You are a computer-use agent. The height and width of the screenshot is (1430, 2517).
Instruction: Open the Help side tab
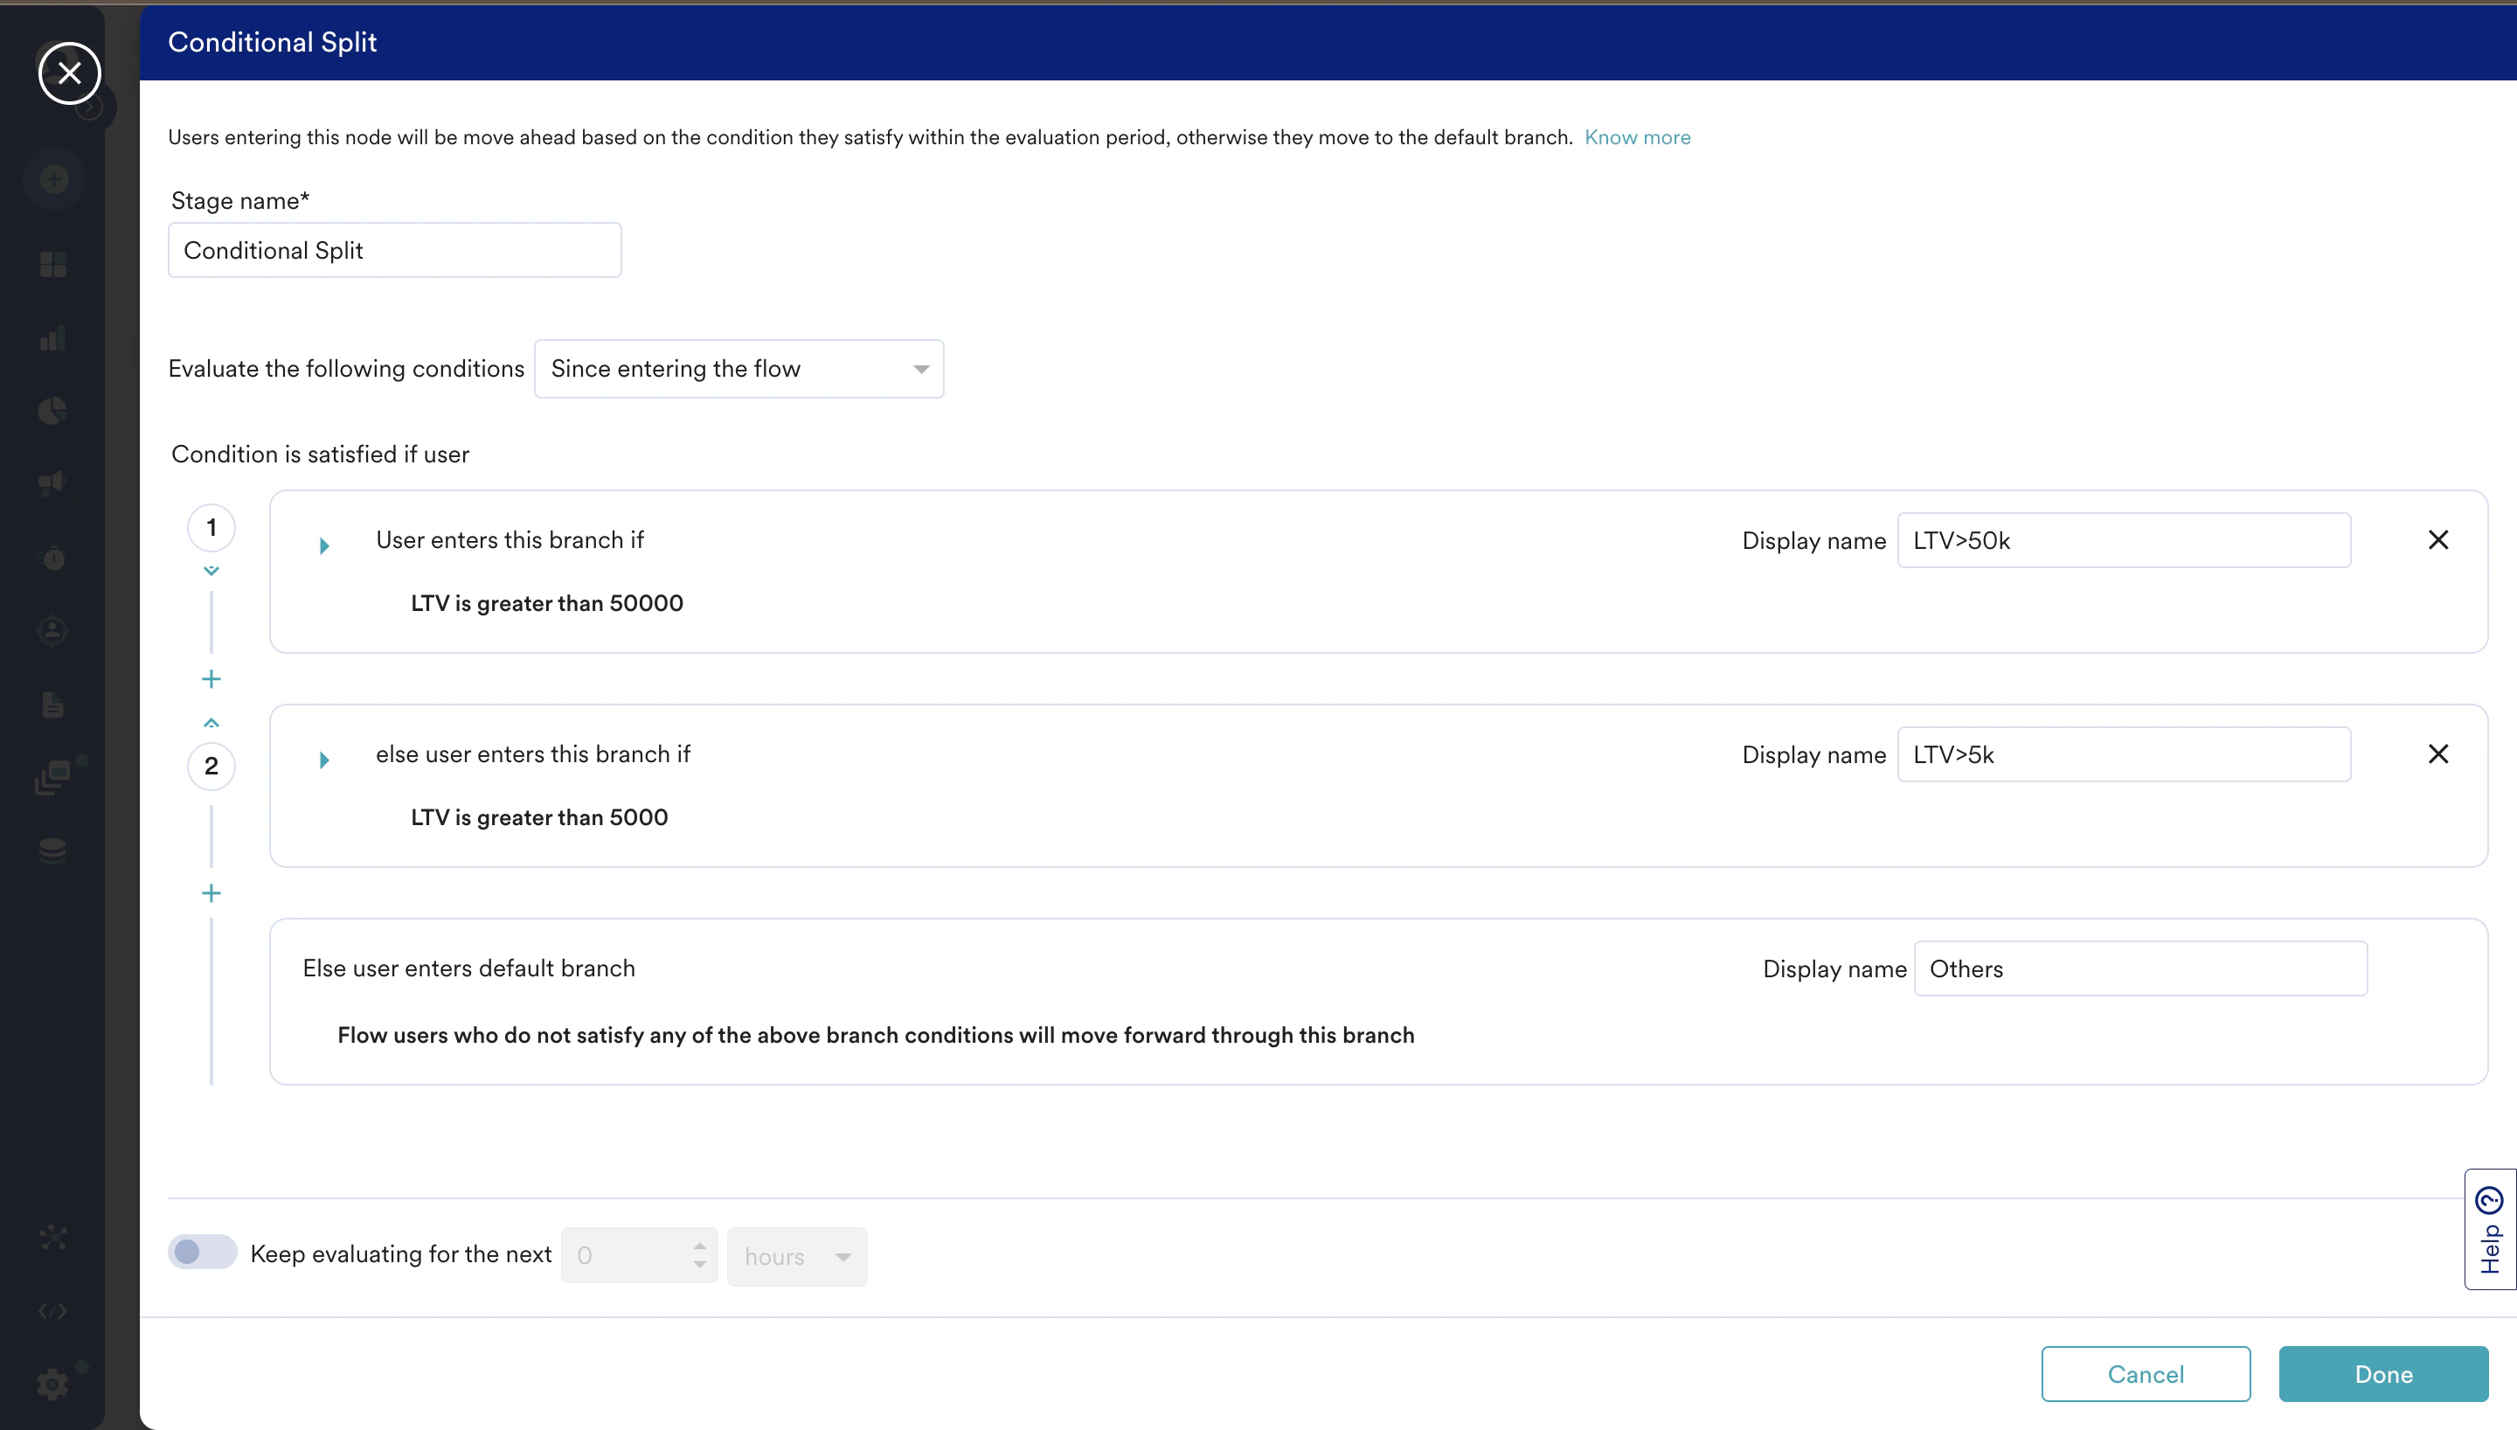click(2490, 1229)
